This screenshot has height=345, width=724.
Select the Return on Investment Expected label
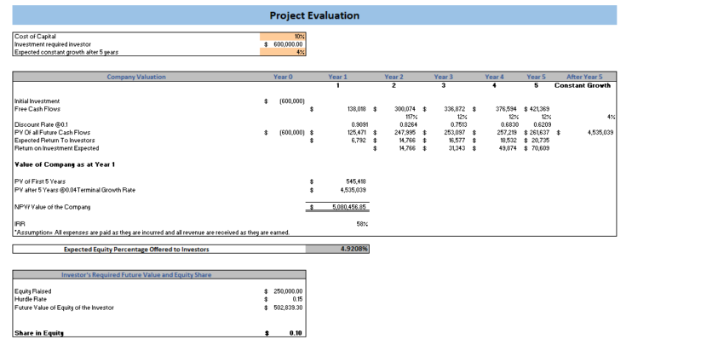[x=56, y=147]
